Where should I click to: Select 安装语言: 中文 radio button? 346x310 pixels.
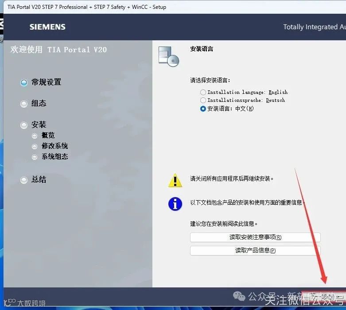click(203, 108)
